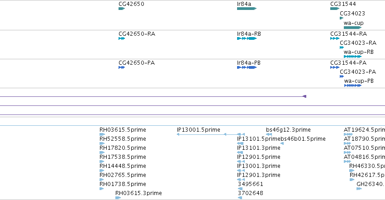Select the RH01738.5prime EST
The image size is (385, 200).
click(102, 189)
